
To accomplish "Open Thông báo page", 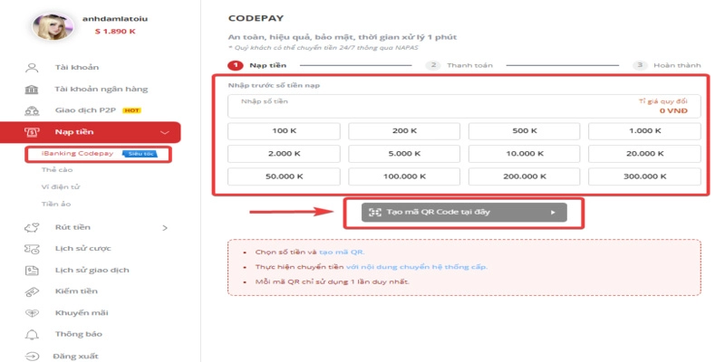I will pos(79,334).
